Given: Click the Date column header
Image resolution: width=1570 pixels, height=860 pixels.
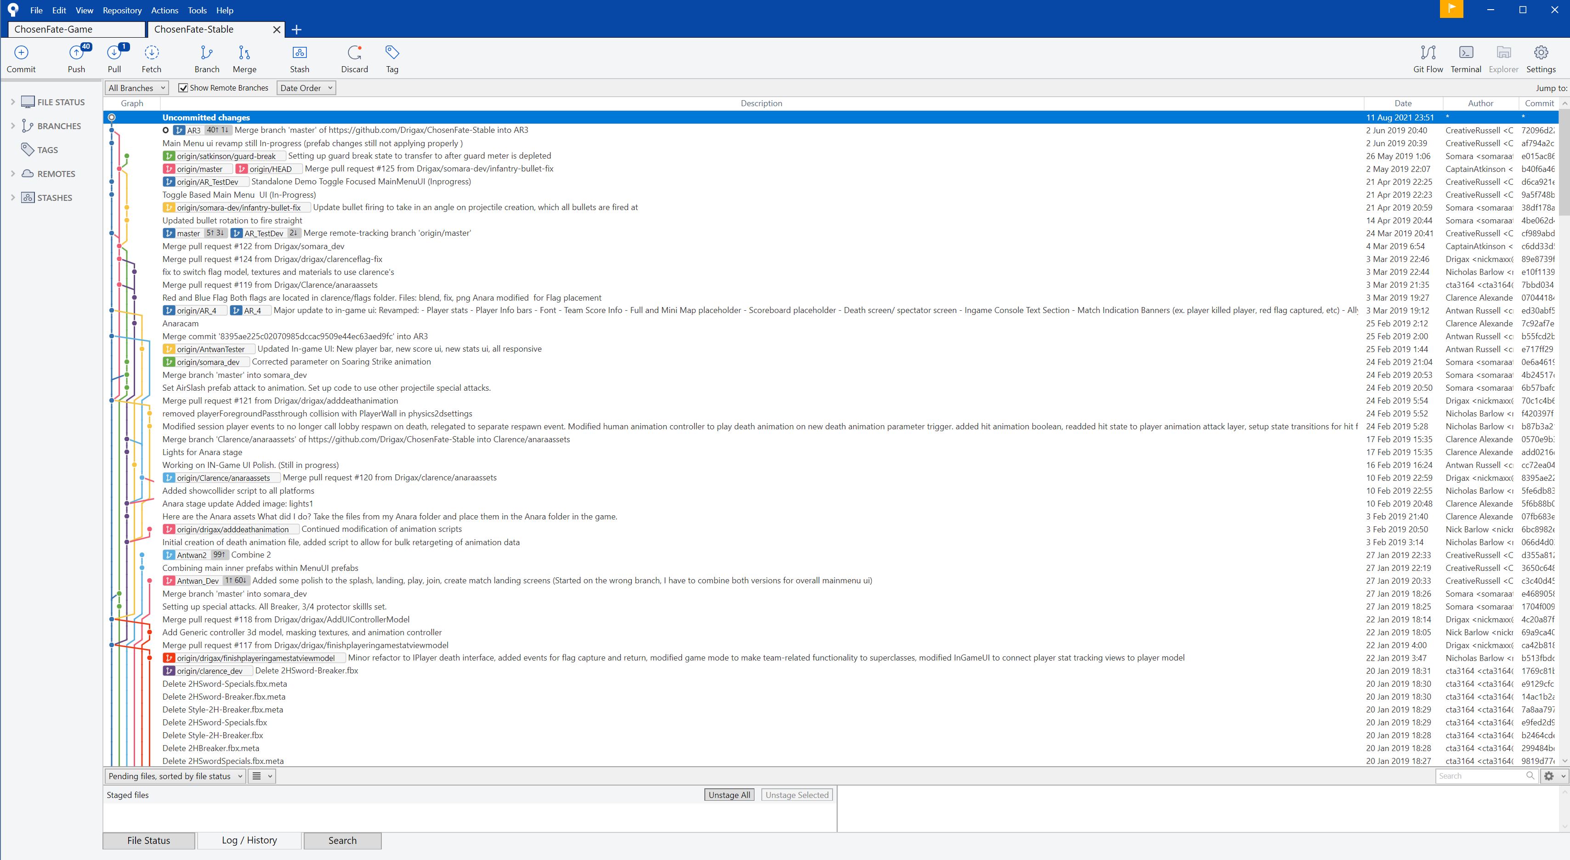Looking at the screenshot, I should click(x=1403, y=103).
